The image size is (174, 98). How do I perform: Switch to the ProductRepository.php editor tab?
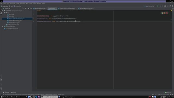[x=86, y=8]
